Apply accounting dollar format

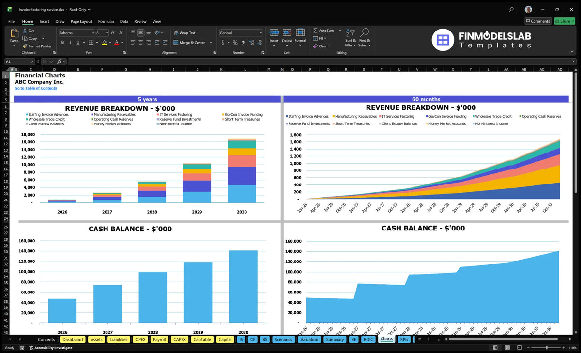click(223, 43)
